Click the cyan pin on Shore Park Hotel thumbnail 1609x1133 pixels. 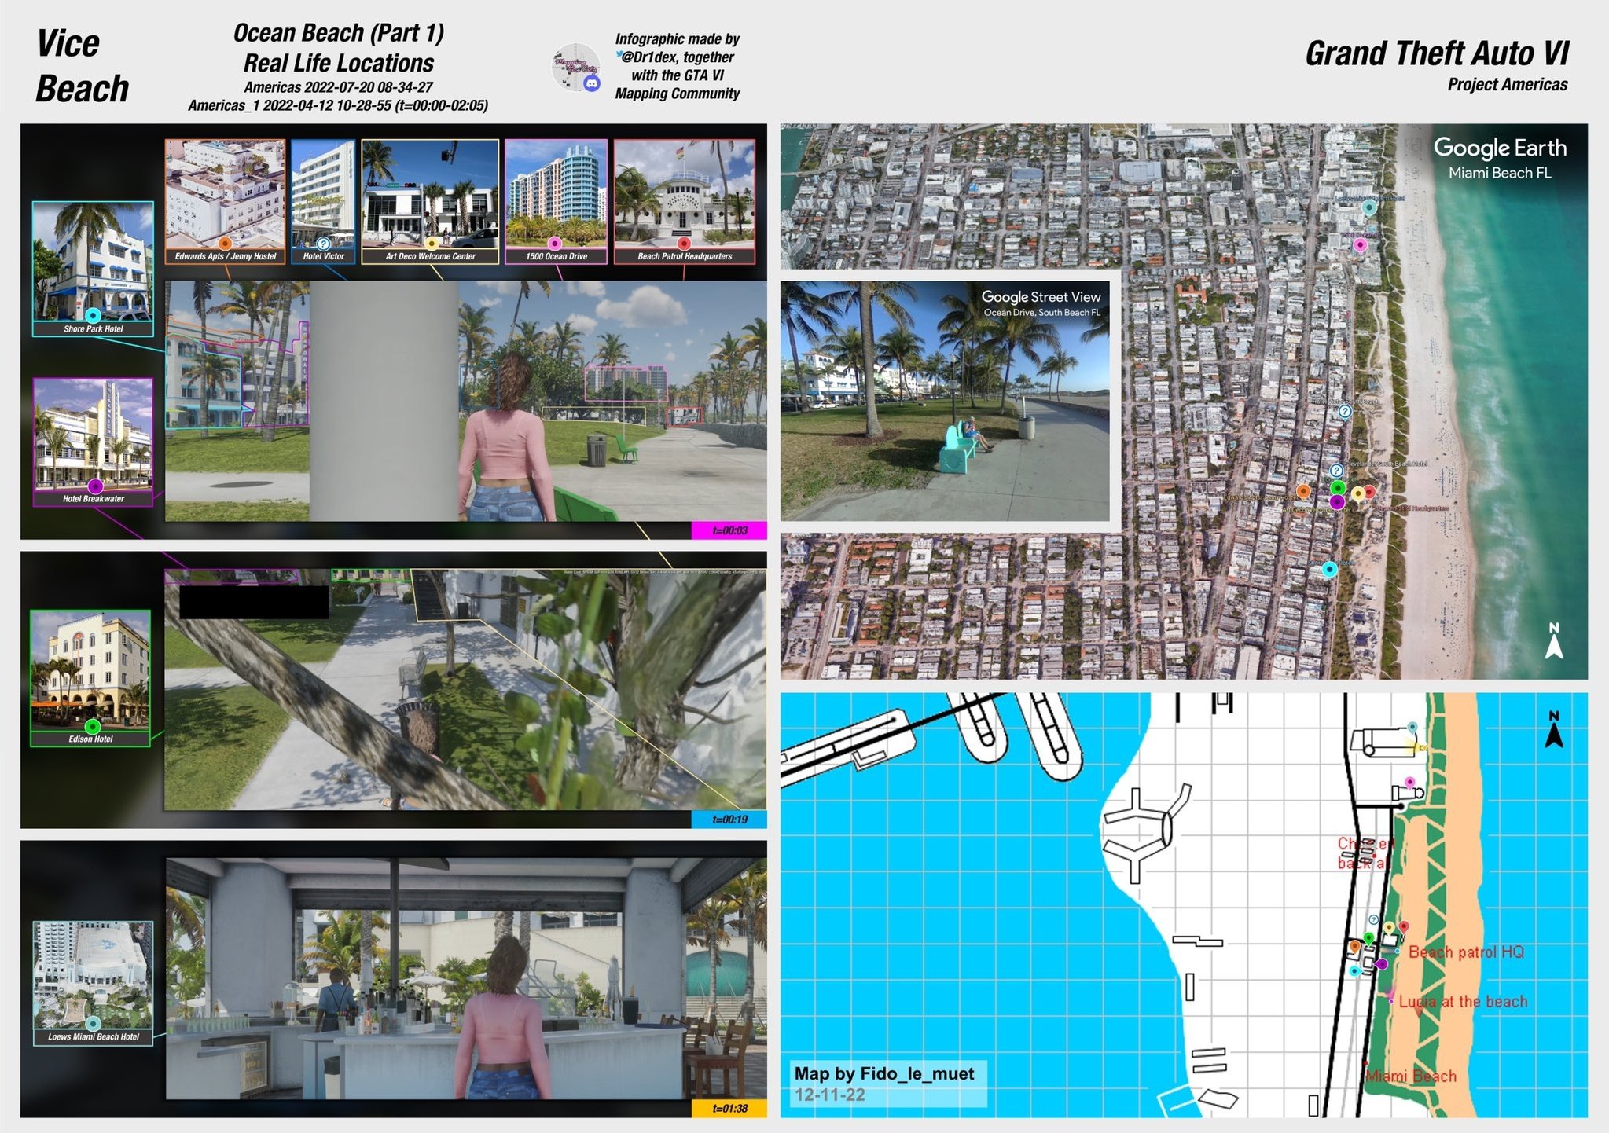(x=93, y=316)
